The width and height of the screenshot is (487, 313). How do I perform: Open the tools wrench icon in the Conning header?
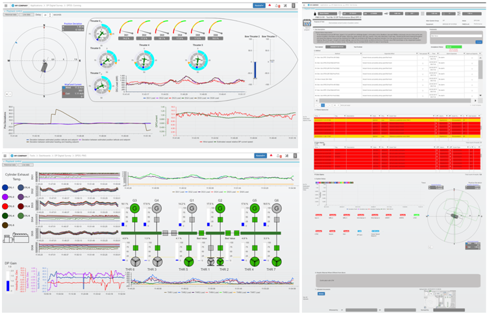286,5
